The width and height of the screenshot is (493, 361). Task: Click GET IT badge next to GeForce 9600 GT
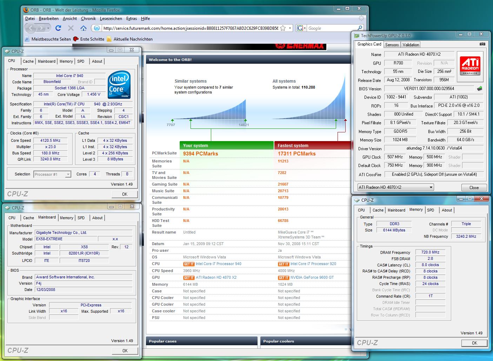(x=284, y=278)
